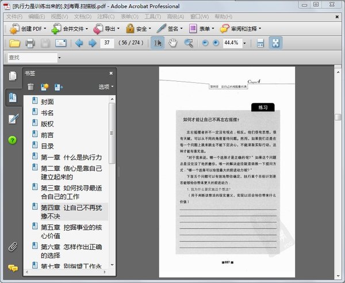Viewport: 345px width, 283px height.
Task: Select the Hand pan tool
Action: (172, 43)
